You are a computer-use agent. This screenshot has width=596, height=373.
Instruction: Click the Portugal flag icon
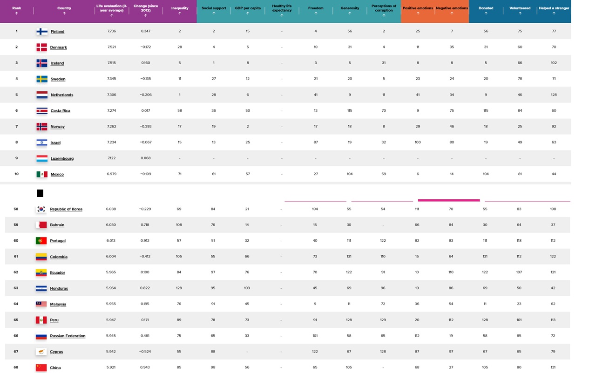(x=41, y=241)
